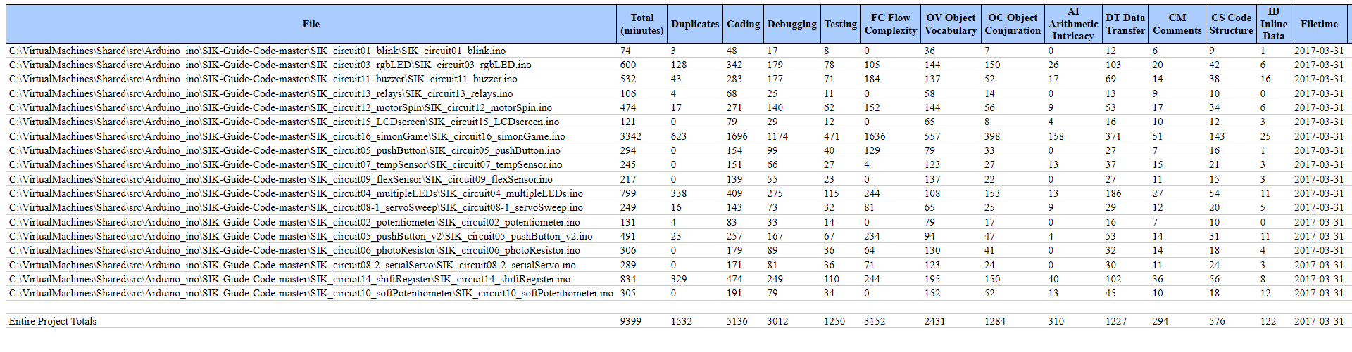Select the SIK_circuit03_rgbLED.ino file path

pyautogui.click(x=270, y=65)
